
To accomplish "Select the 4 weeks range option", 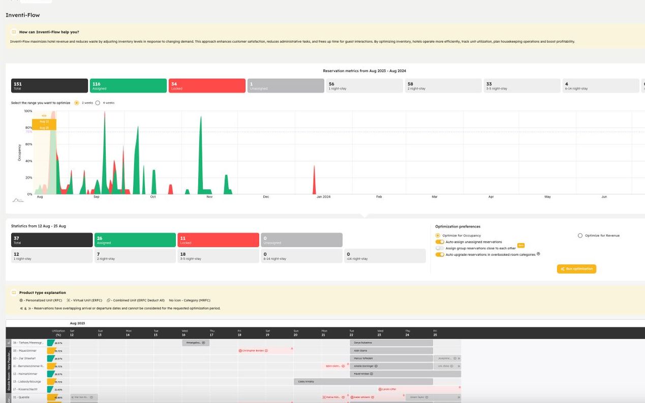I will pos(98,103).
